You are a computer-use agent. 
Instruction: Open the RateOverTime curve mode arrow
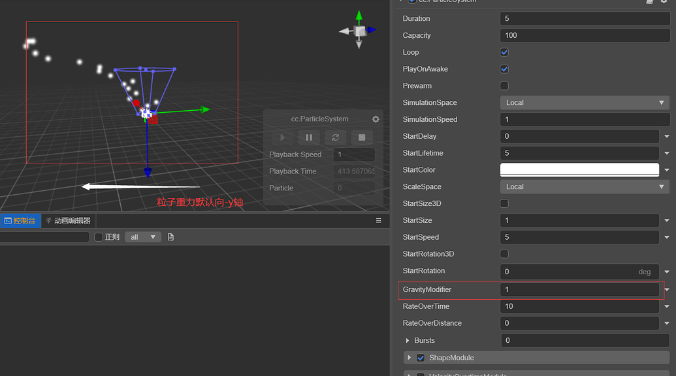click(x=666, y=306)
